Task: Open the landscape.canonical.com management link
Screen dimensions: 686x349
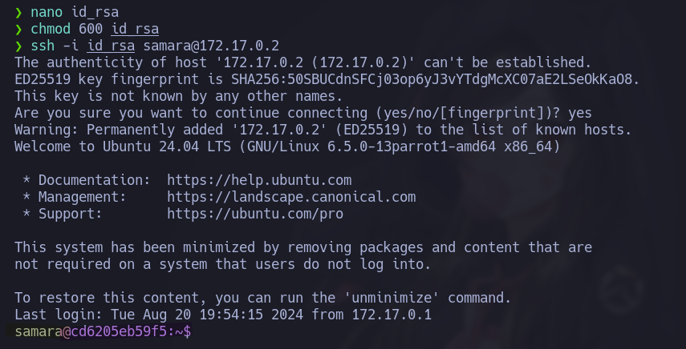Action: [291, 197]
